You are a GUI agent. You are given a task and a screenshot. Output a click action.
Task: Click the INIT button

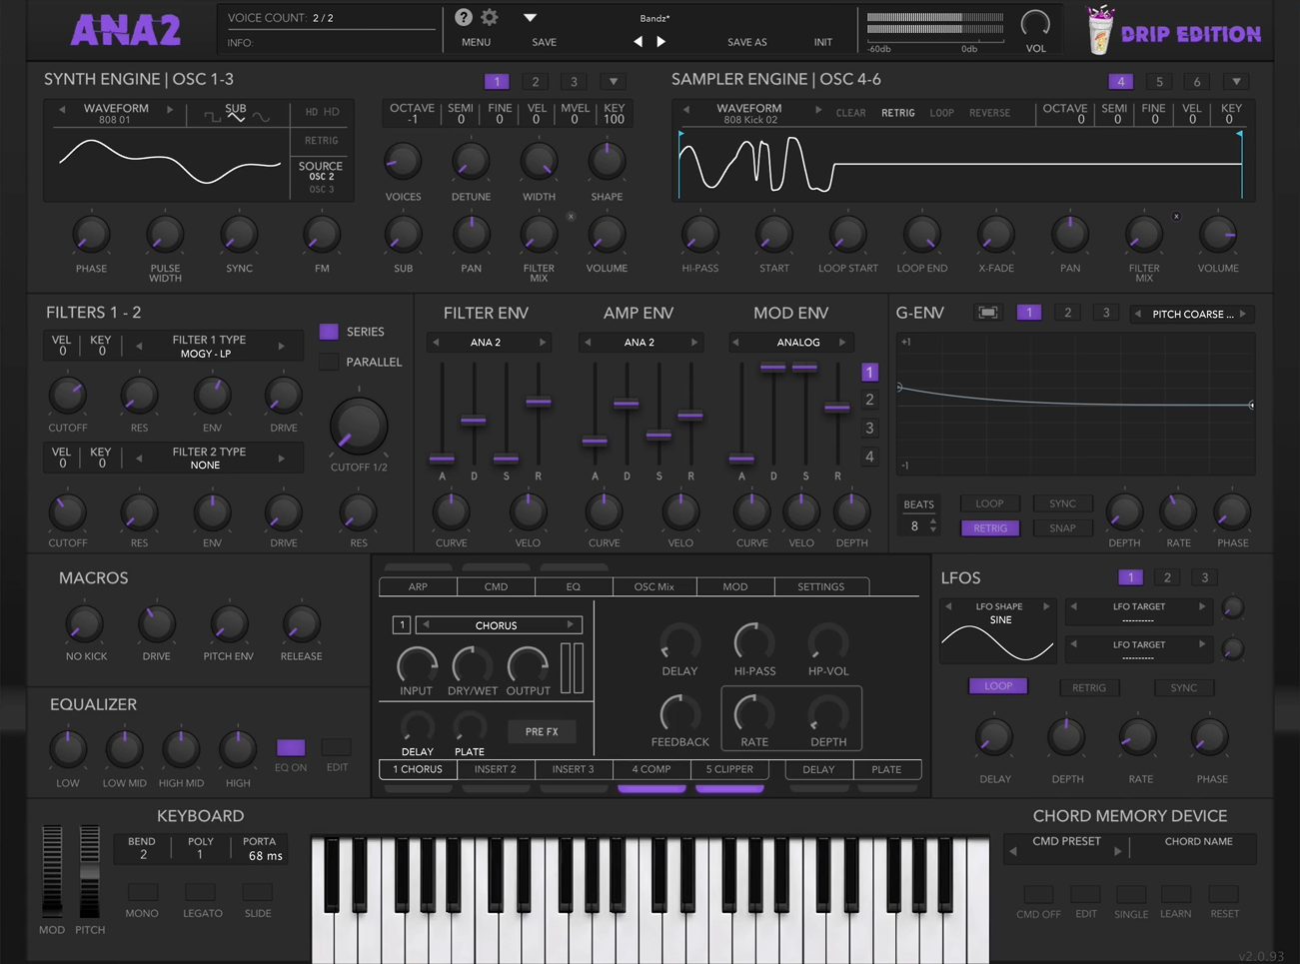[822, 42]
